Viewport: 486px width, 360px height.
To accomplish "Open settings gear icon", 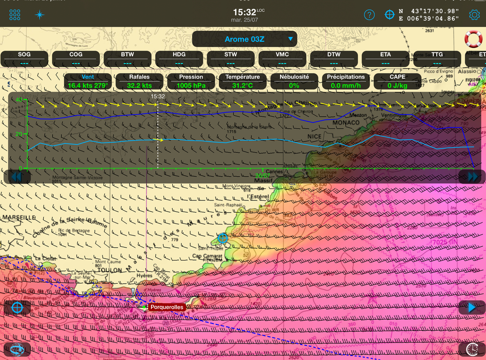I will click(x=474, y=15).
